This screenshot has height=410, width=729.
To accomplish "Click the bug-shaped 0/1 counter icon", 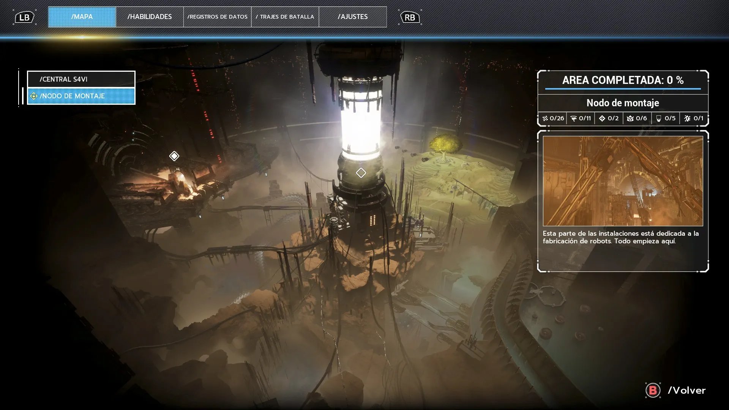I will pyautogui.click(x=687, y=118).
